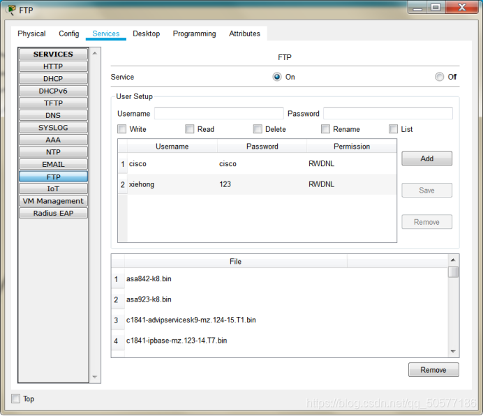Click the Packet Tracer icon in title bar
Viewport: 483px width, 416px height.
(11, 10)
